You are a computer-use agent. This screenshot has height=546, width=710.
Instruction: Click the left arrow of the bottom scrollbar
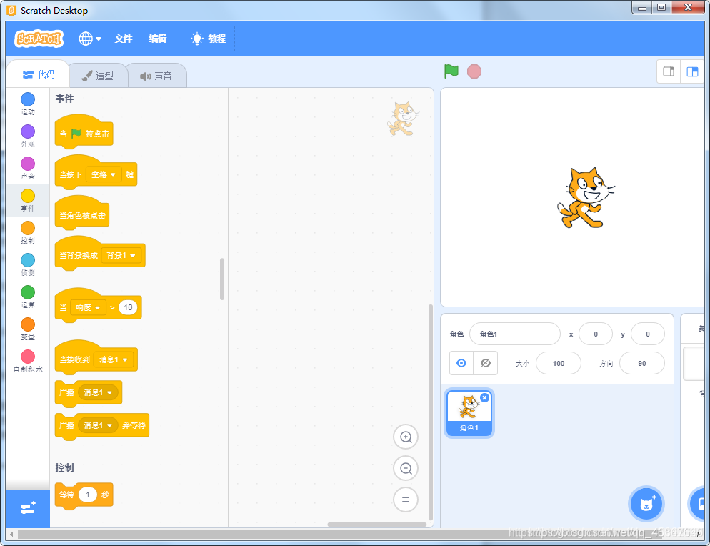pyautogui.click(x=11, y=534)
